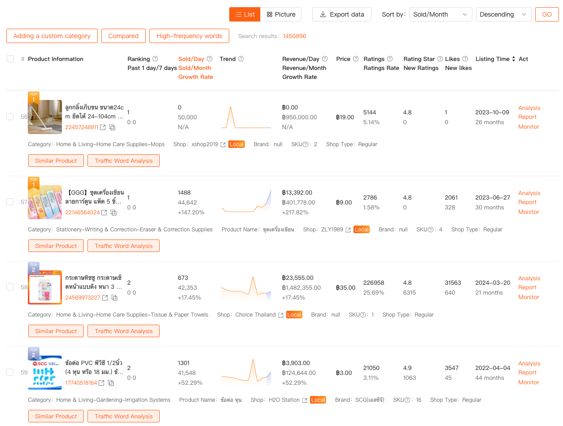Click the mop product thumbnail
This screenshot has width=563, height=426.
click(x=45, y=117)
